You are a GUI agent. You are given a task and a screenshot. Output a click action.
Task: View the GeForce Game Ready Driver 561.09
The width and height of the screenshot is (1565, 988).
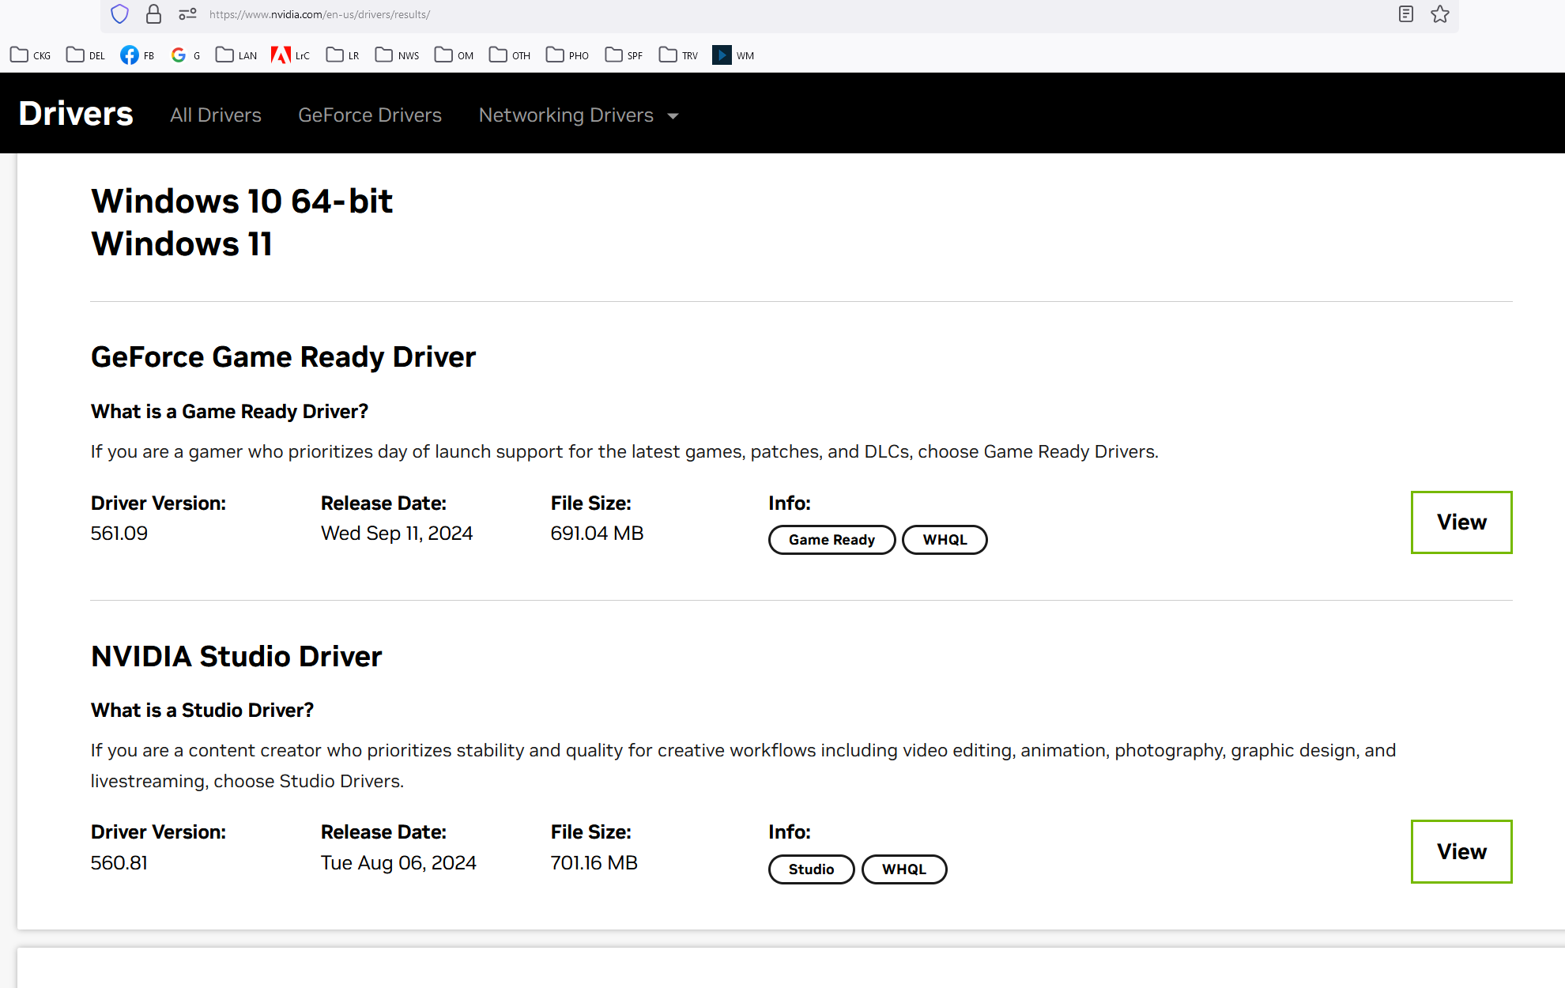tap(1461, 522)
